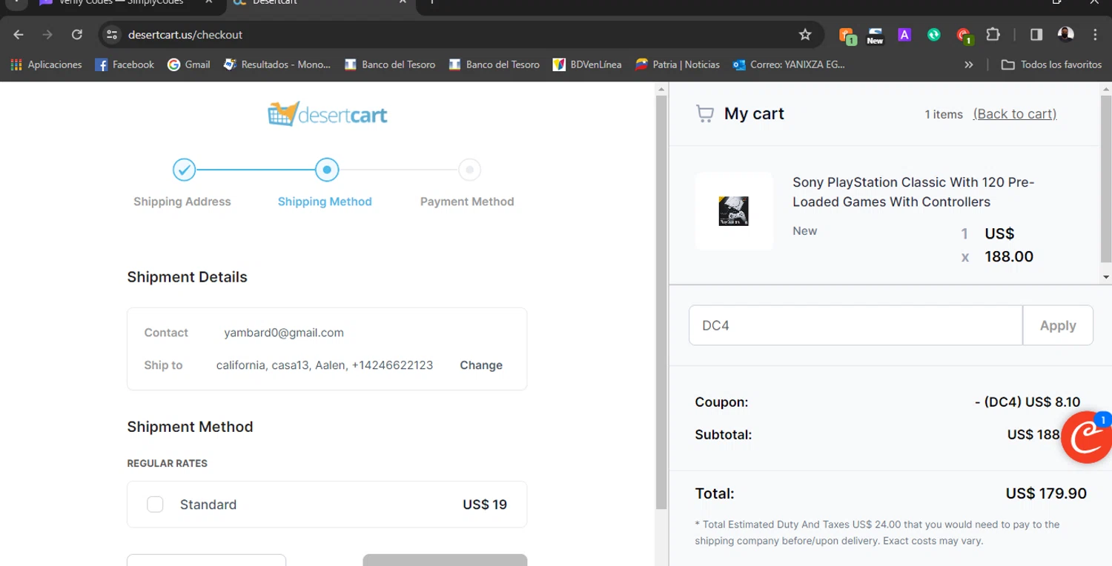Open the Facebook bookmark
Viewport: 1112px width, 566px height.
coord(125,64)
